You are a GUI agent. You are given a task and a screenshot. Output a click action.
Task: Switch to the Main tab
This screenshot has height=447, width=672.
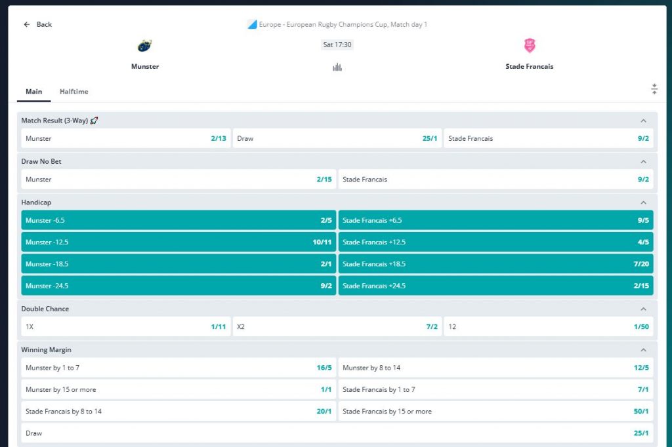(x=34, y=92)
